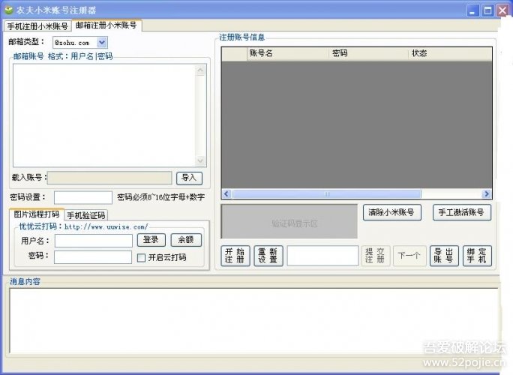Minimize the 农夫小米账号注册器 window

(x=472, y=10)
